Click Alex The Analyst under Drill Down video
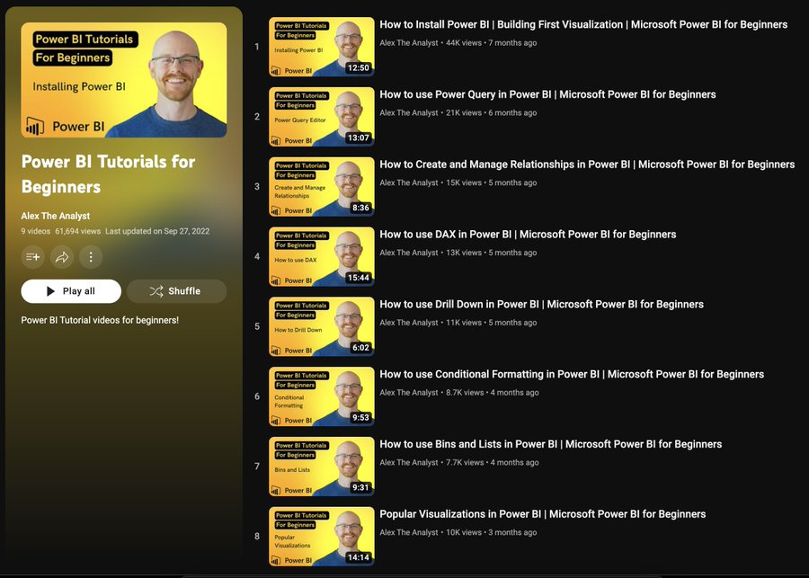The height and width of the screenshot is (578, 809). pyautogui.click(x=409, y=323)
